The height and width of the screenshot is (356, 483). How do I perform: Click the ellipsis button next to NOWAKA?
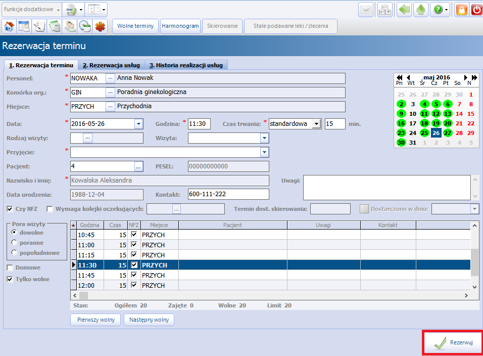pos(110,78)
